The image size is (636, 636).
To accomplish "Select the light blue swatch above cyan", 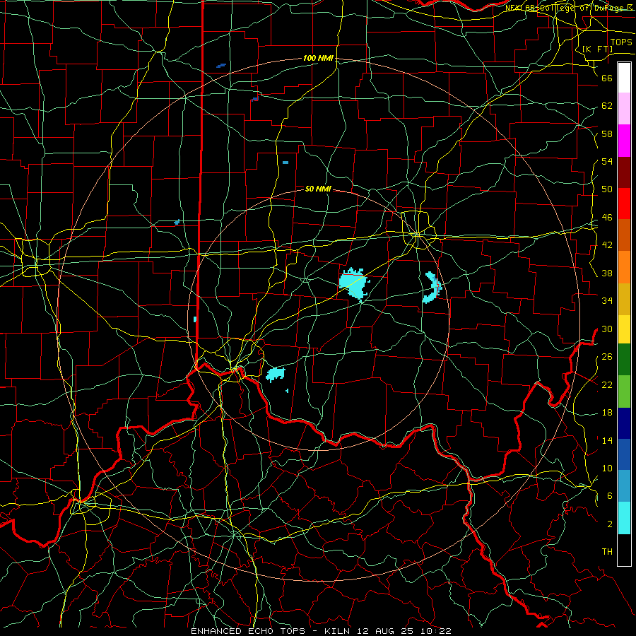I will coord(624,486).
